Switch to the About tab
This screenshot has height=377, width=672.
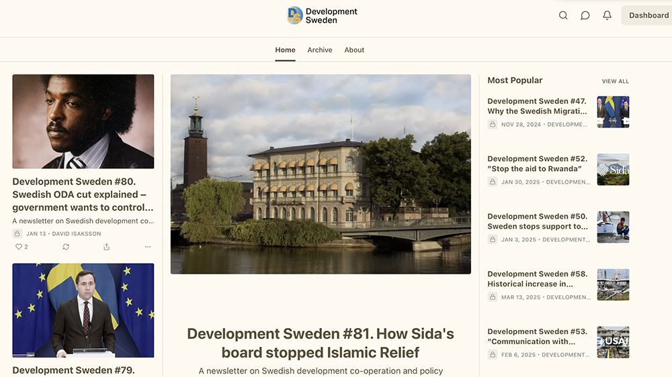click(x=354, y=50)
